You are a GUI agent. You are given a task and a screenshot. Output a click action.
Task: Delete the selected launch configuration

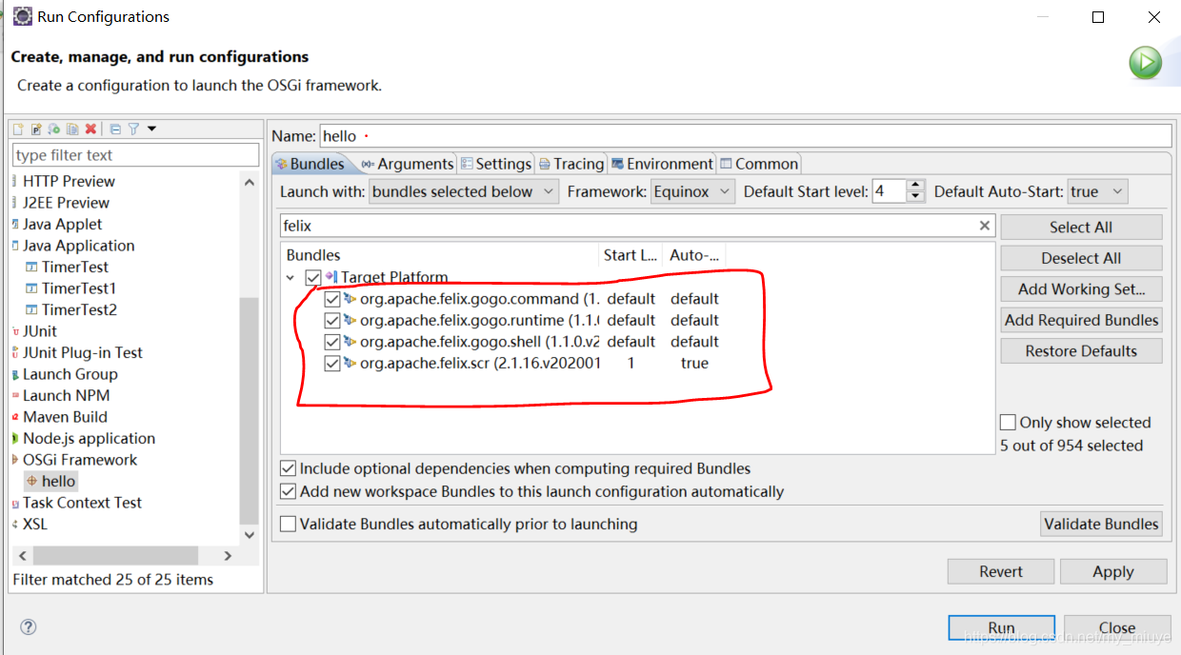90,129
